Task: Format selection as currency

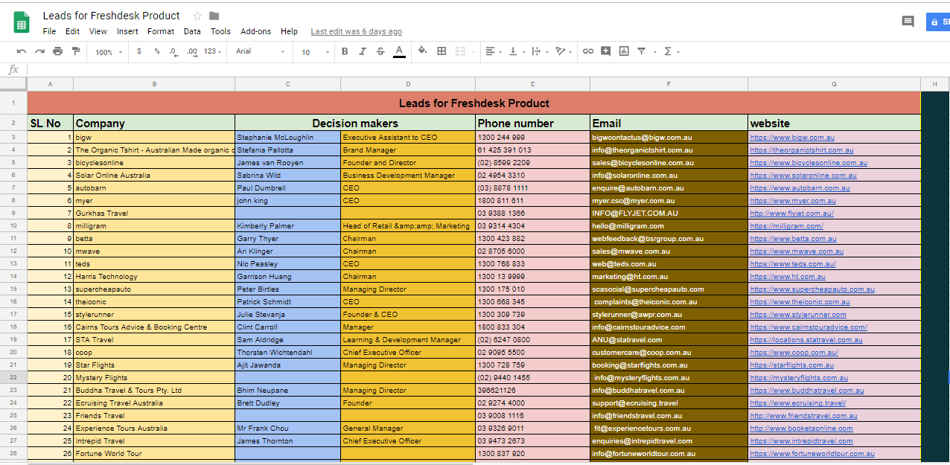Action: pyautogui.click(x=138, y=51)
